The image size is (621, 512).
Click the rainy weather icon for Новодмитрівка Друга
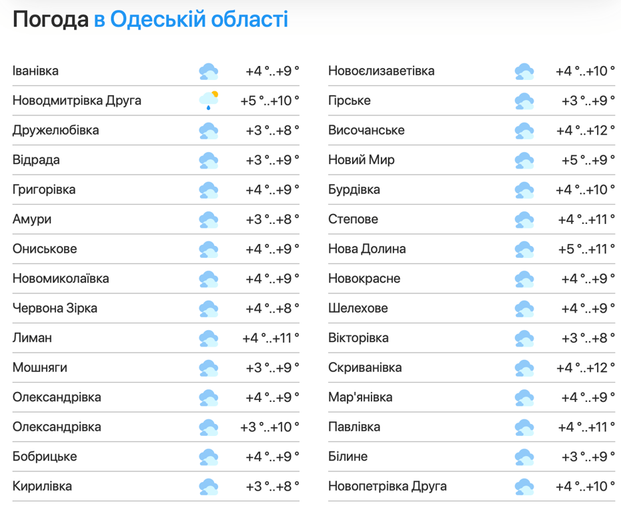209,101
